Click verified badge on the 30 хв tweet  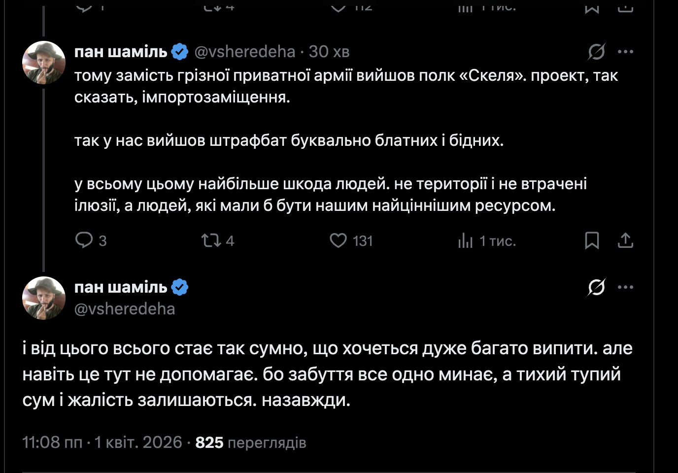pos(180,51)
